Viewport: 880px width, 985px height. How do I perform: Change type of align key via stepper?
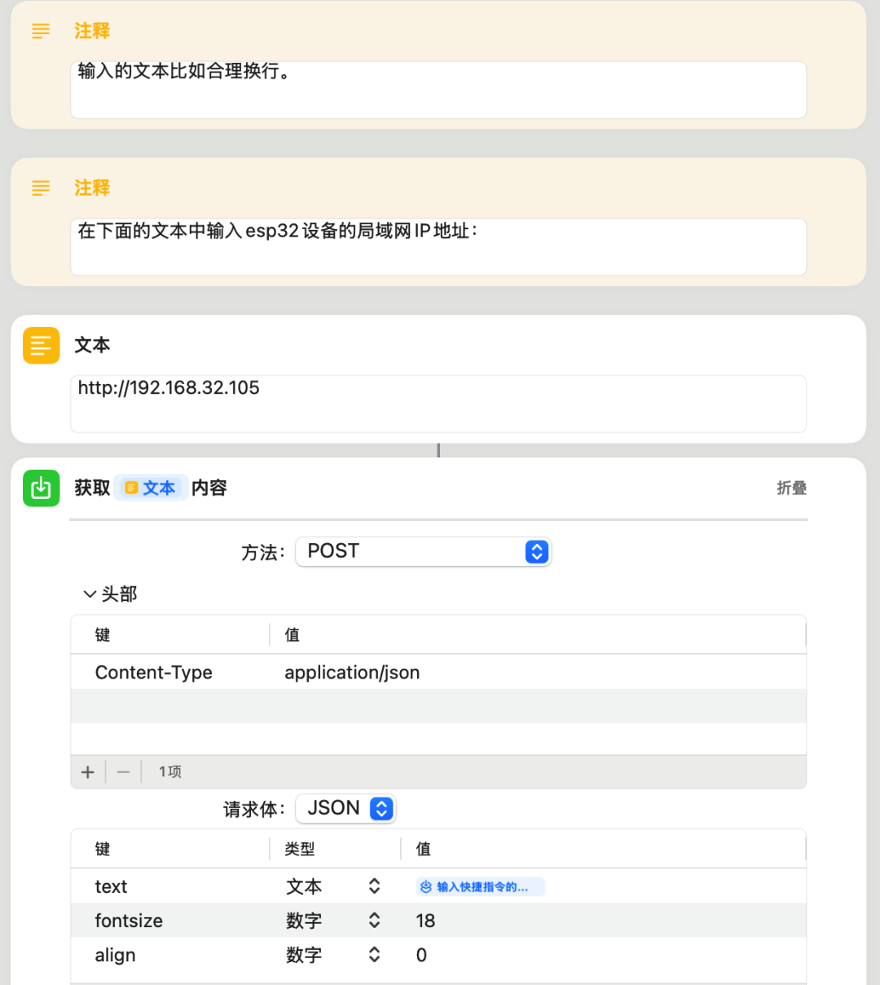coord(374,955)
